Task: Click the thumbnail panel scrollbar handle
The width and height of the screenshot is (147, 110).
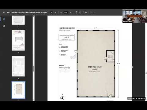Action: [x=33, y=68]
